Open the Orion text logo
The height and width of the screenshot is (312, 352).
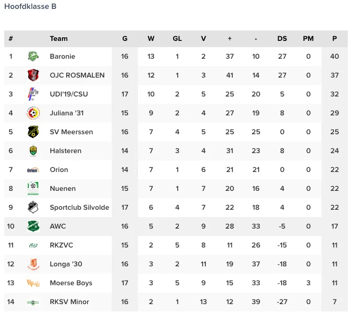[33, 170]
